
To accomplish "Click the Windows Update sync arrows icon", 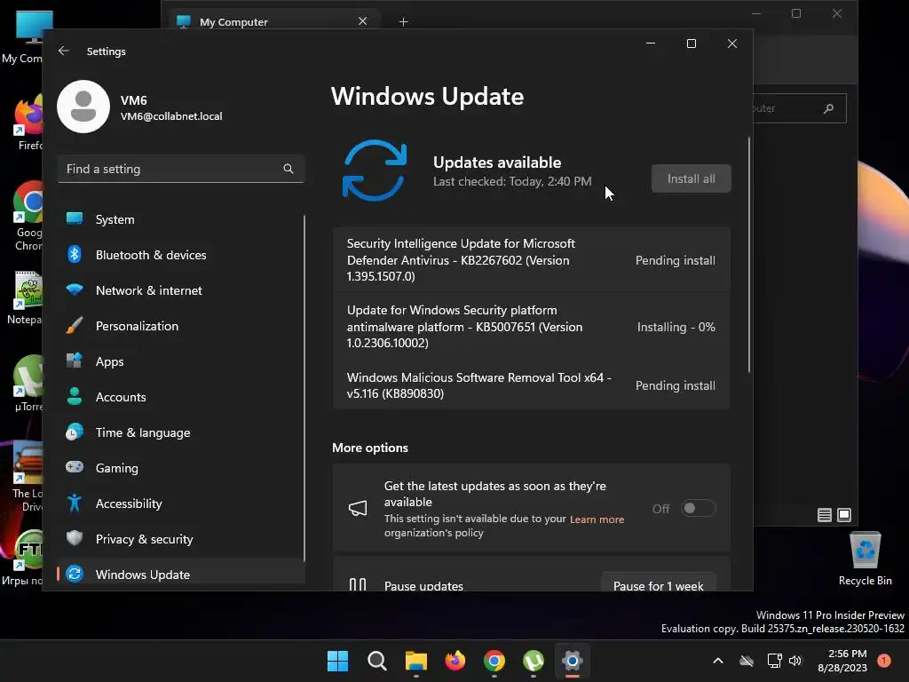I will 375,170.
